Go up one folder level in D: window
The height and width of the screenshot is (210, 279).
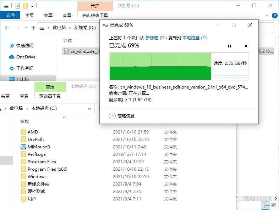point(33,28)
